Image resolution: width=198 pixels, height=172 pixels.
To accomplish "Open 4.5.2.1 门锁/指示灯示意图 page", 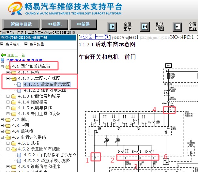I will [x=50, y=155].
